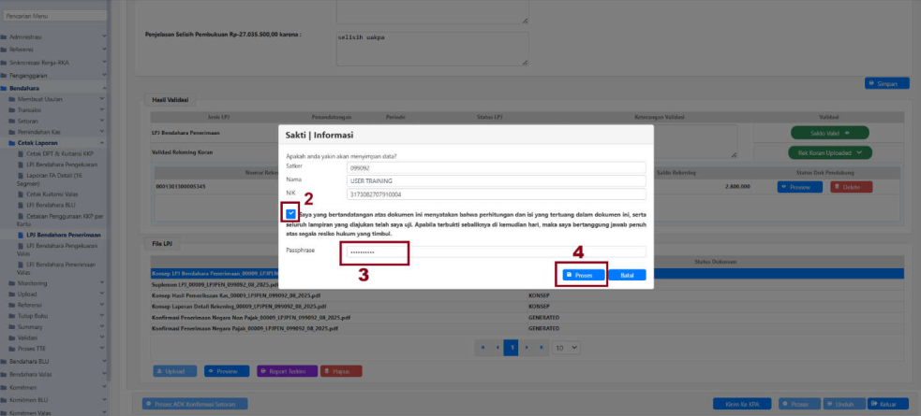This screenshot has height=416, width=921.
Task: Click the red Hapus button
Action: tap(342, 371)
